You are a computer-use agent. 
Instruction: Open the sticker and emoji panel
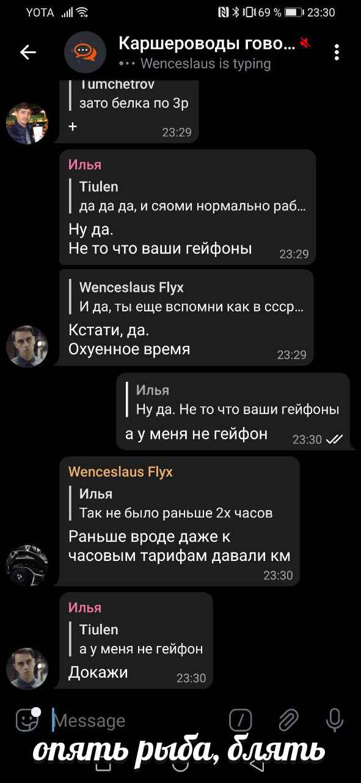(x=28, y=720)
